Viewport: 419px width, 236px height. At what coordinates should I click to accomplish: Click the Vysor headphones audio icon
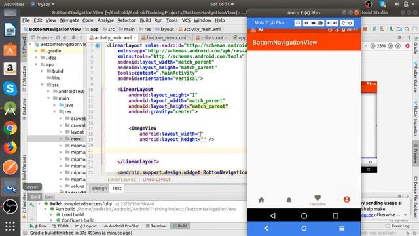tap(298, 23)
